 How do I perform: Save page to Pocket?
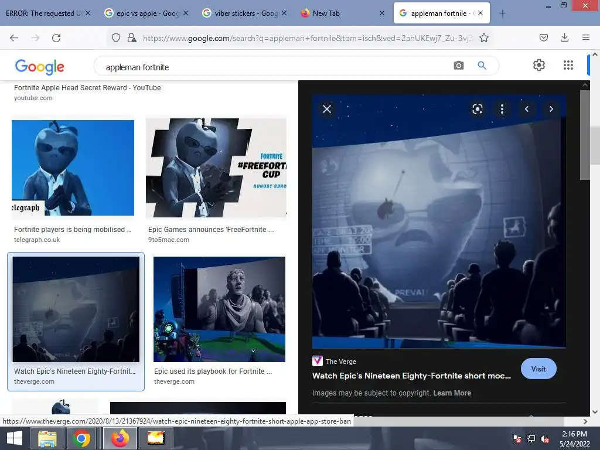pyautogui.click(x=543, y=37)
